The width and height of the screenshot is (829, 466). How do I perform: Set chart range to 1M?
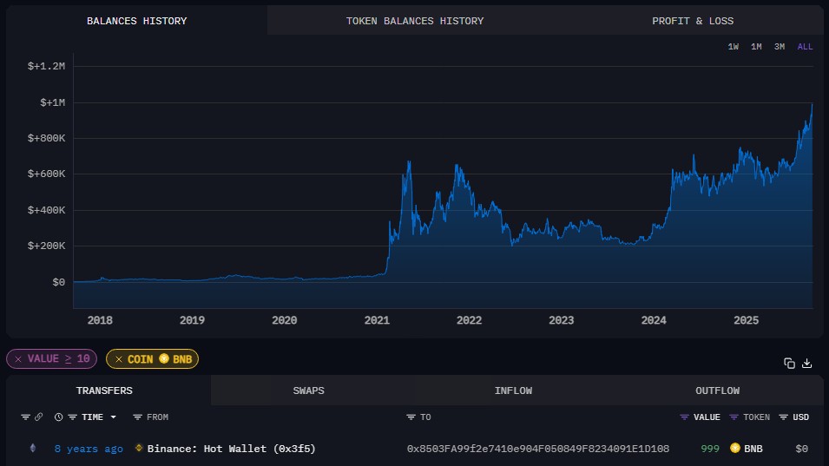pos(756,47)
